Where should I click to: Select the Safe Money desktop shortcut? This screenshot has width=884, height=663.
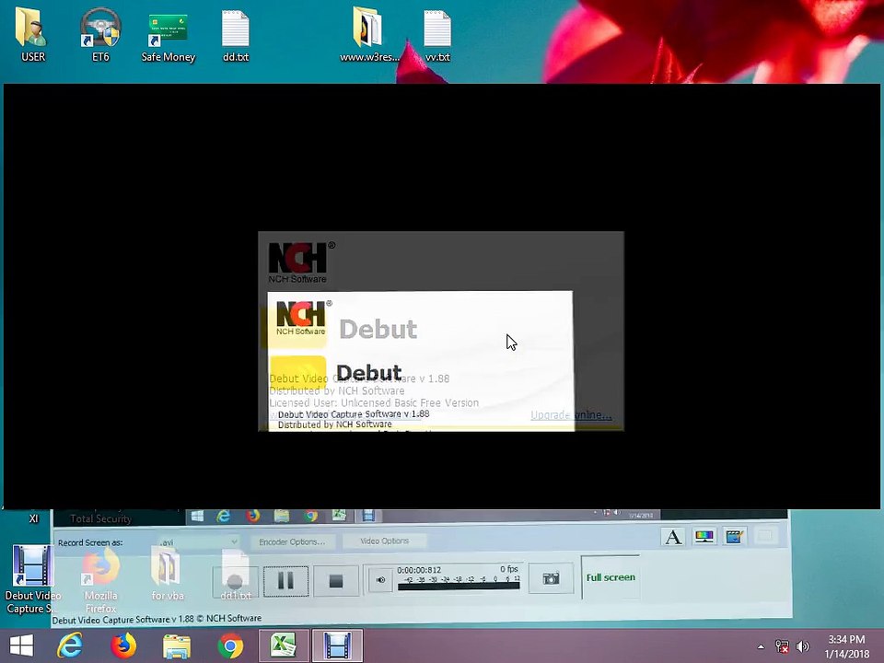pos(168,35)
